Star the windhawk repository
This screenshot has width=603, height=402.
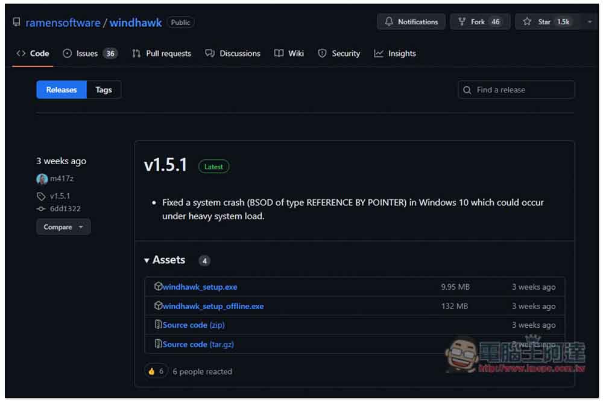547,22
